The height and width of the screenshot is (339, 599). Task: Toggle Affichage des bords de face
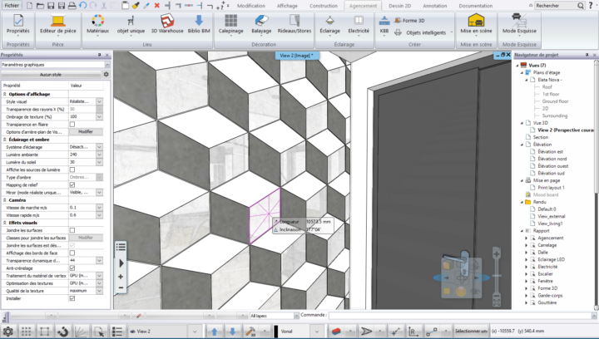[x=72, y=253]
